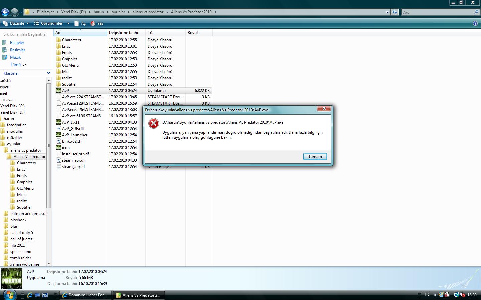Screen dimensions: 481x300
Task: Click the Resimler favorite link icon
Action: point(5,50)
